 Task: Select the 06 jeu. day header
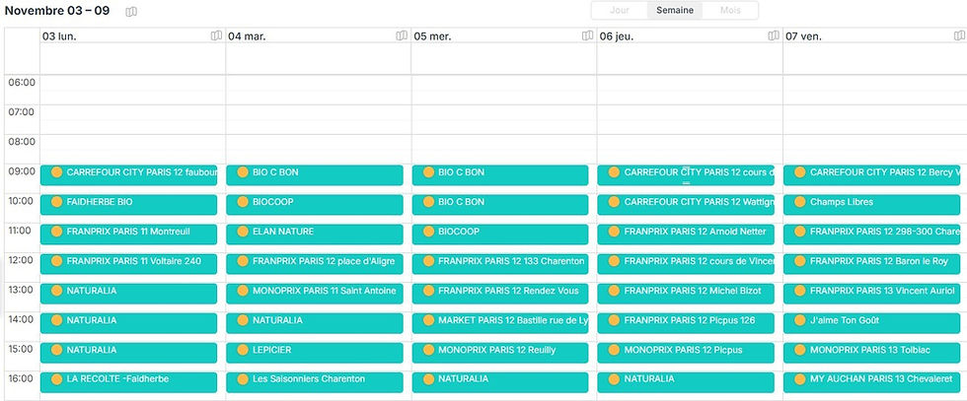[617, 36]
